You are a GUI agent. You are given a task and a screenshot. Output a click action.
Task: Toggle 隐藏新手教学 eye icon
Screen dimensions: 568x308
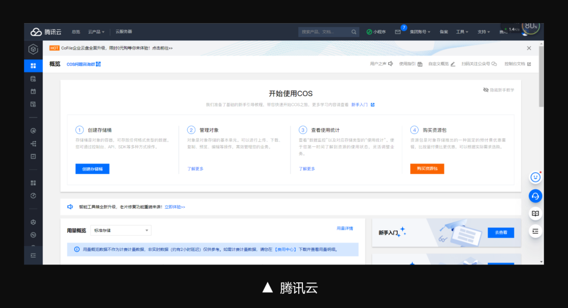coord(486,90)
